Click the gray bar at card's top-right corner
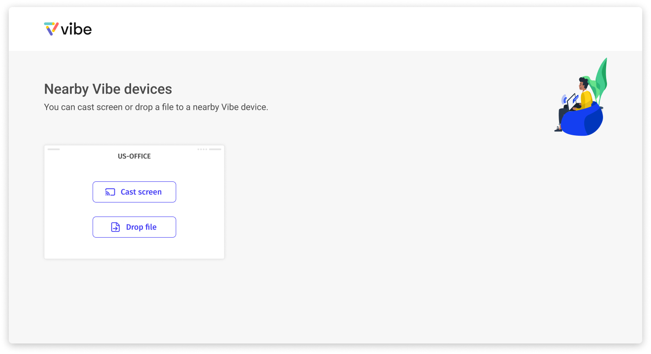This screenshot has height=354, width=651. pos(215,149)
